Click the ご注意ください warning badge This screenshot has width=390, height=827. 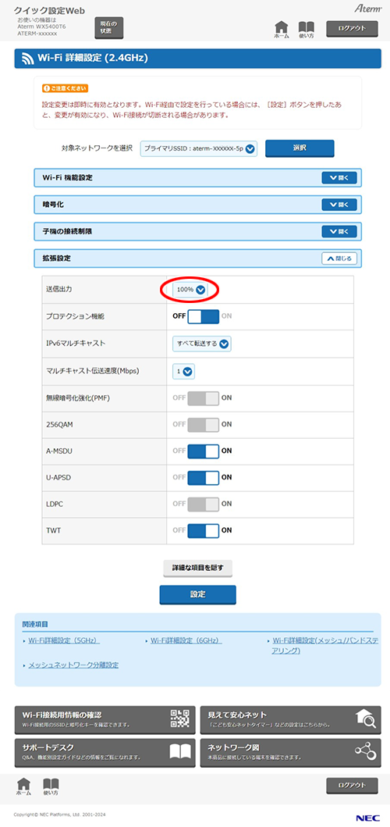coord(66,88)
